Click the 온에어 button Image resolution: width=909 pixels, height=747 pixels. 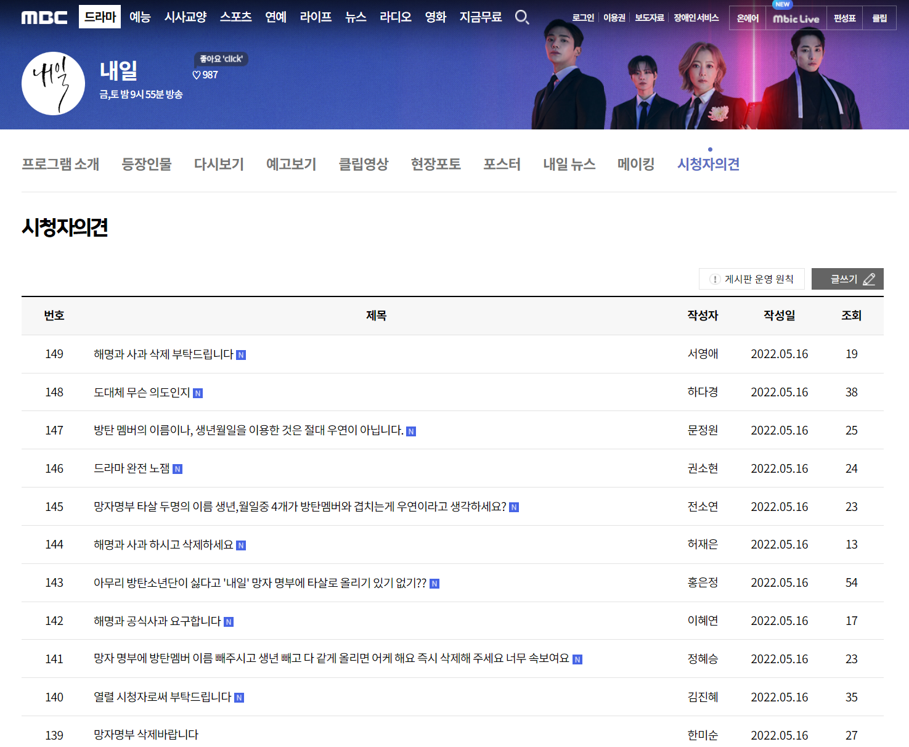click(748, 18)
